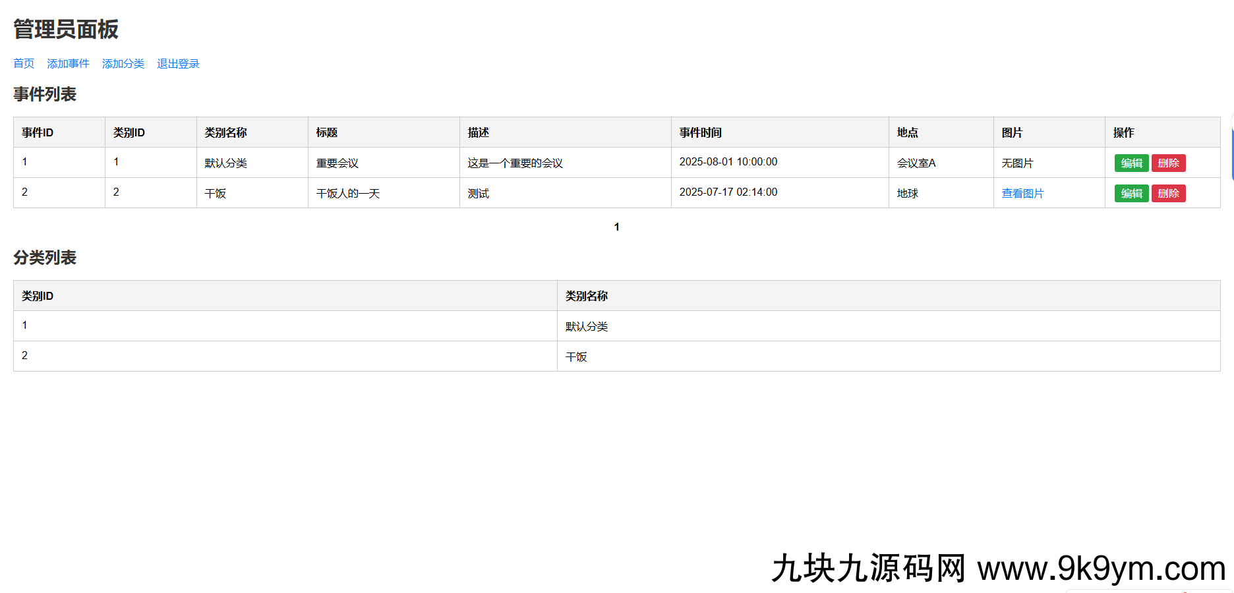Select the 默认分类 category row
The image size is (1234, 593).
(x=586, y=325)
